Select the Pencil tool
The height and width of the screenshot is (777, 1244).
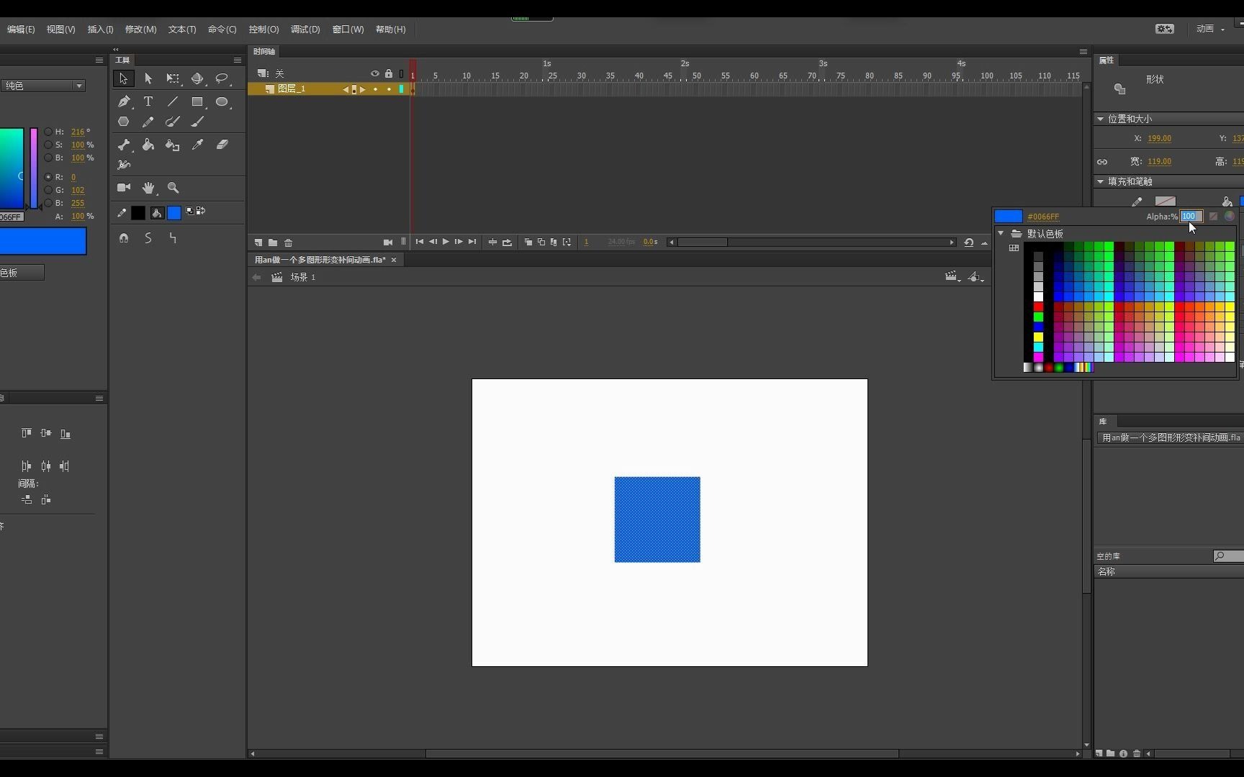coord(148,122)
